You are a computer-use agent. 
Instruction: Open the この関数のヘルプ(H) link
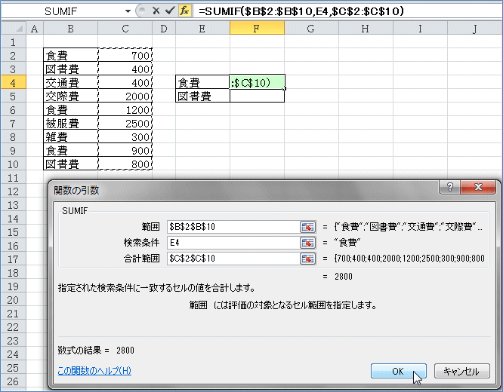coord(94,371)
